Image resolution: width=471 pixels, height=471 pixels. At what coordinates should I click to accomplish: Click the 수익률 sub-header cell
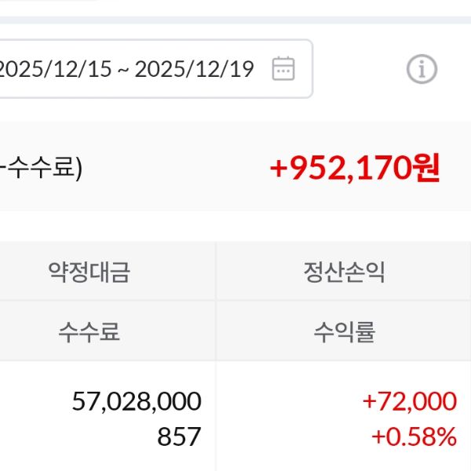[x=344, y=332]
